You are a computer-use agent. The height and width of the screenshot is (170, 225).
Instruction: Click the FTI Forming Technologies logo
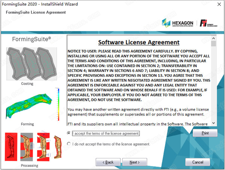point(208,23)
